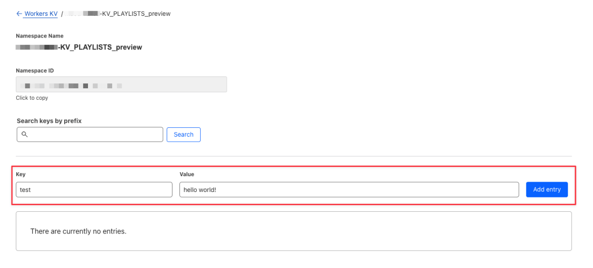Screen dimensions: 593x268
Task: Click the Search button
Action: click(183, 134)
